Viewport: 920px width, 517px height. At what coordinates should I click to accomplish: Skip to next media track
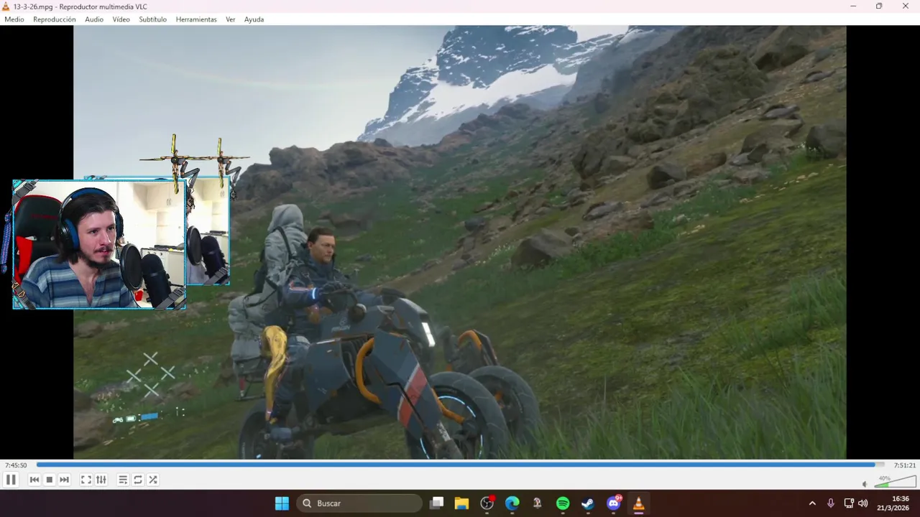click(65, 480)
